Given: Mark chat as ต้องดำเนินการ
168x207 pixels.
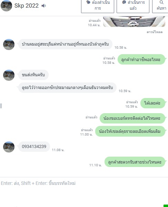Looking at the screenshot, I should [x=98, y=6].
